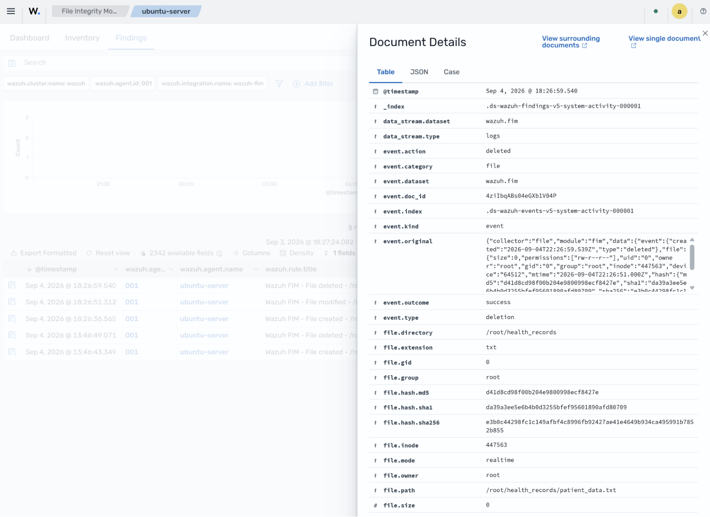Image resolution: width=710 pixels, height=517 pixels.
Task: Click calendar icon next to @timestamp field
Action: (375, 91)
